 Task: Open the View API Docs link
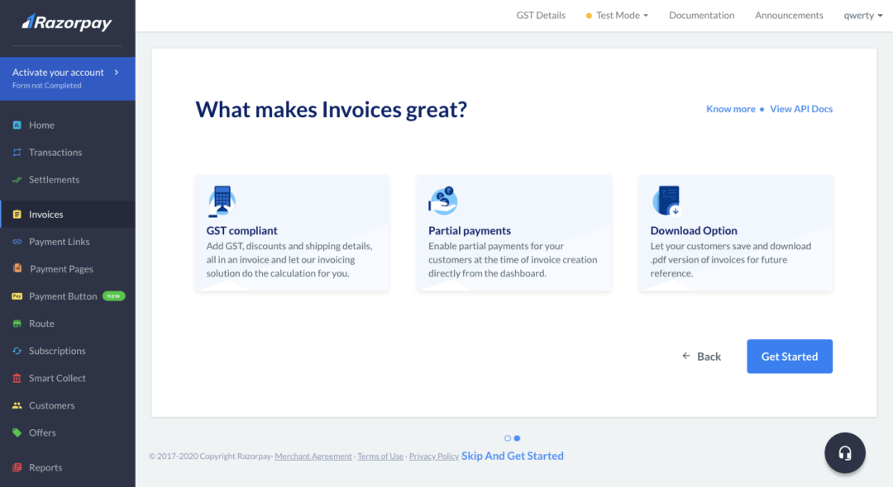[x=800, y=109]
